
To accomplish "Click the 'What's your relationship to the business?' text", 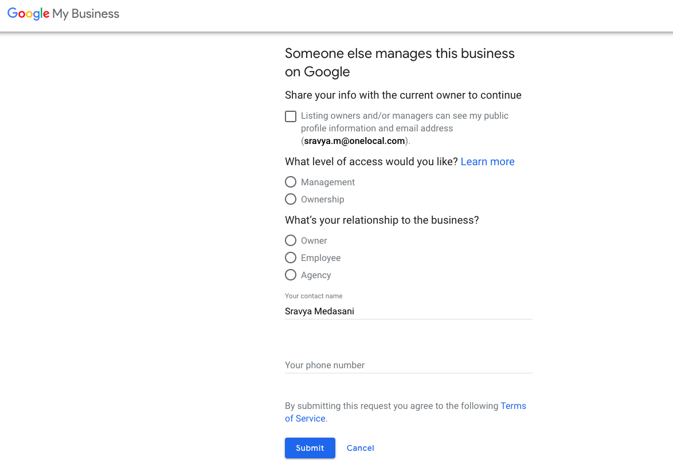I will pos(381,220).
